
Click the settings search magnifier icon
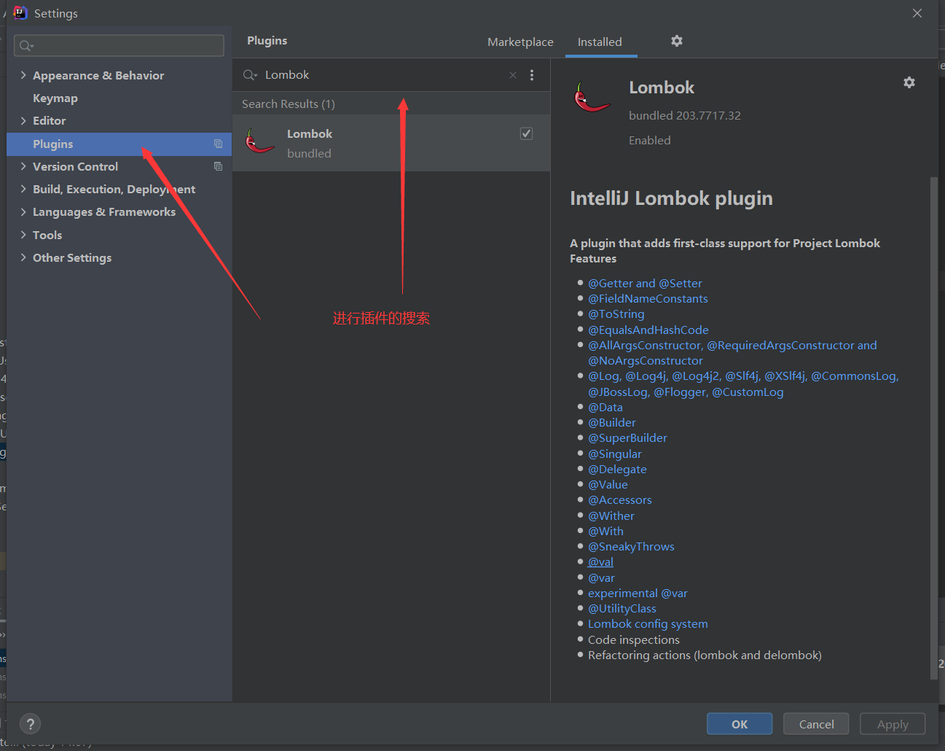tap(26, 46)
